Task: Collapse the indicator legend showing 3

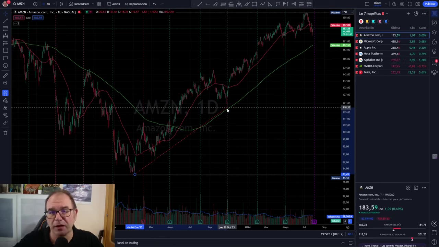Action: (16, 23)
